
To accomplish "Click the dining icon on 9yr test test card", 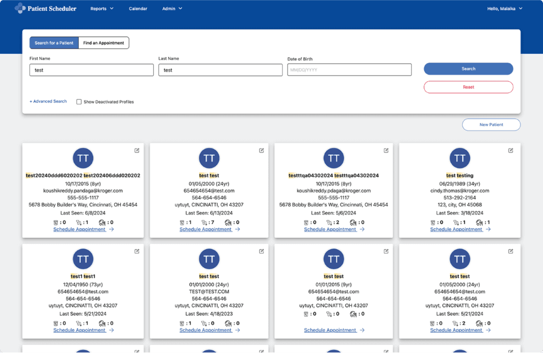I will coord(353,314).
